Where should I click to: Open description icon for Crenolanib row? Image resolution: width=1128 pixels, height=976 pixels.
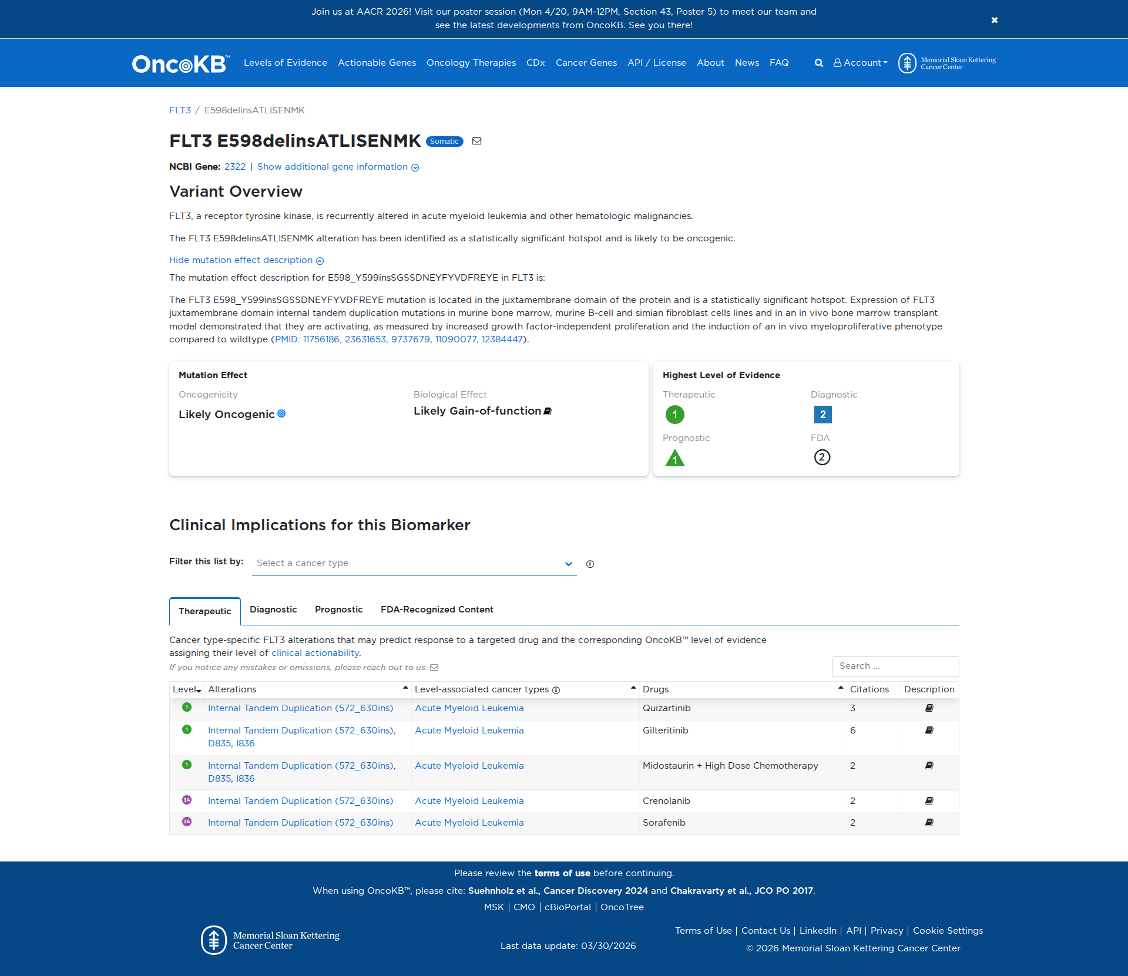(929, 801)
